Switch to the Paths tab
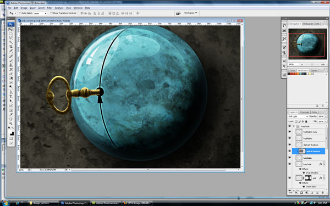This screenshot has width=330, height=206. click(314, 112)
